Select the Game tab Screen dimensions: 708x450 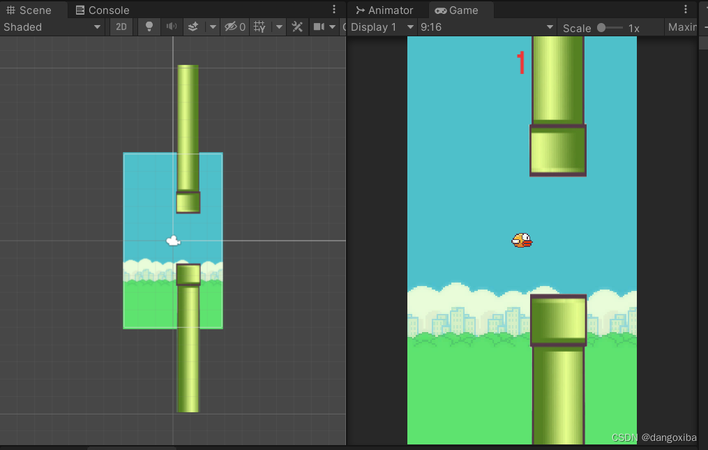click(x=456, y=10)
